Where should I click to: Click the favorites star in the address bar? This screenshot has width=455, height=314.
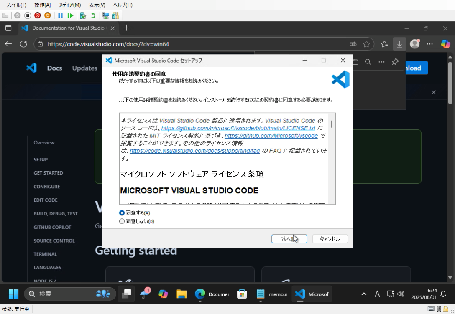[366, 44]
